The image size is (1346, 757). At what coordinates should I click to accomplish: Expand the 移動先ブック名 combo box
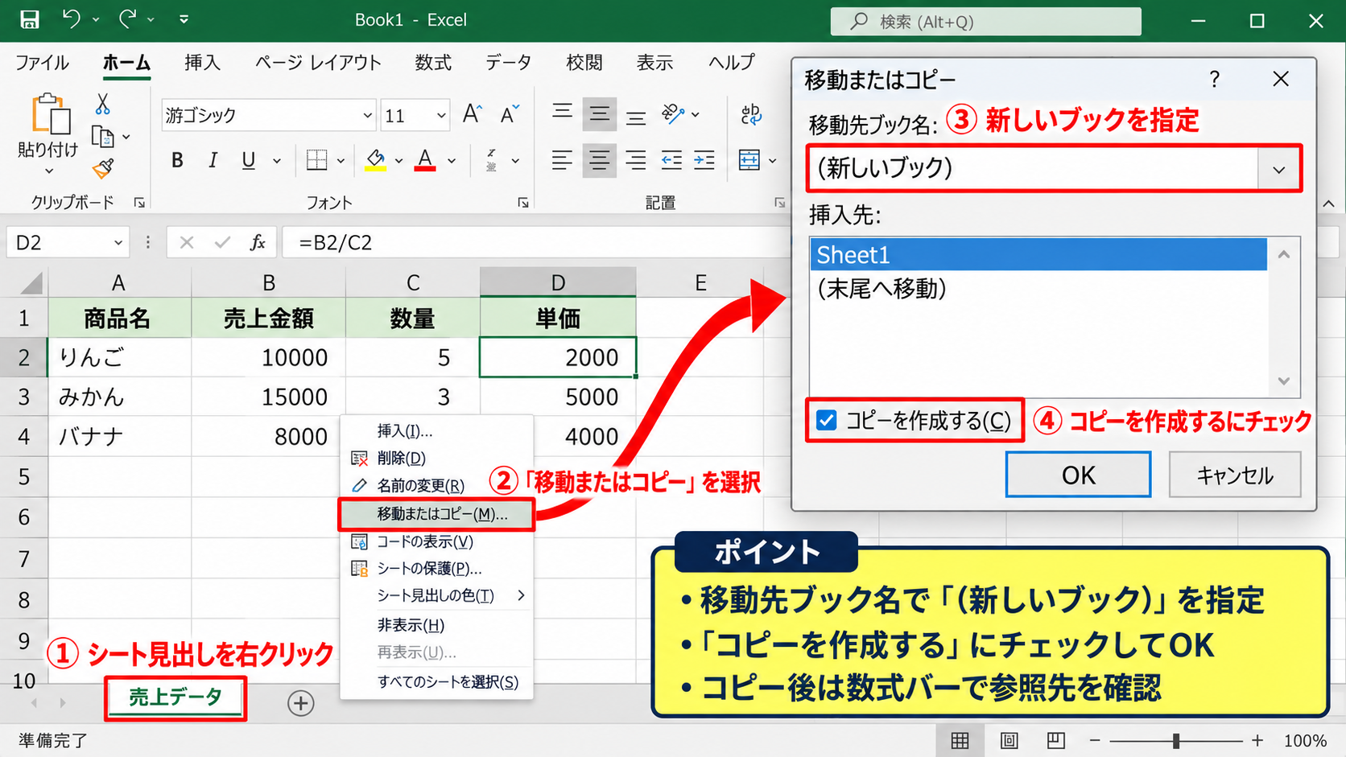point(1278,169)
